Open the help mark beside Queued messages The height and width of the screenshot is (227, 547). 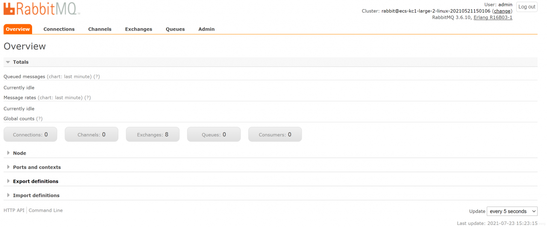pos(97,77)
